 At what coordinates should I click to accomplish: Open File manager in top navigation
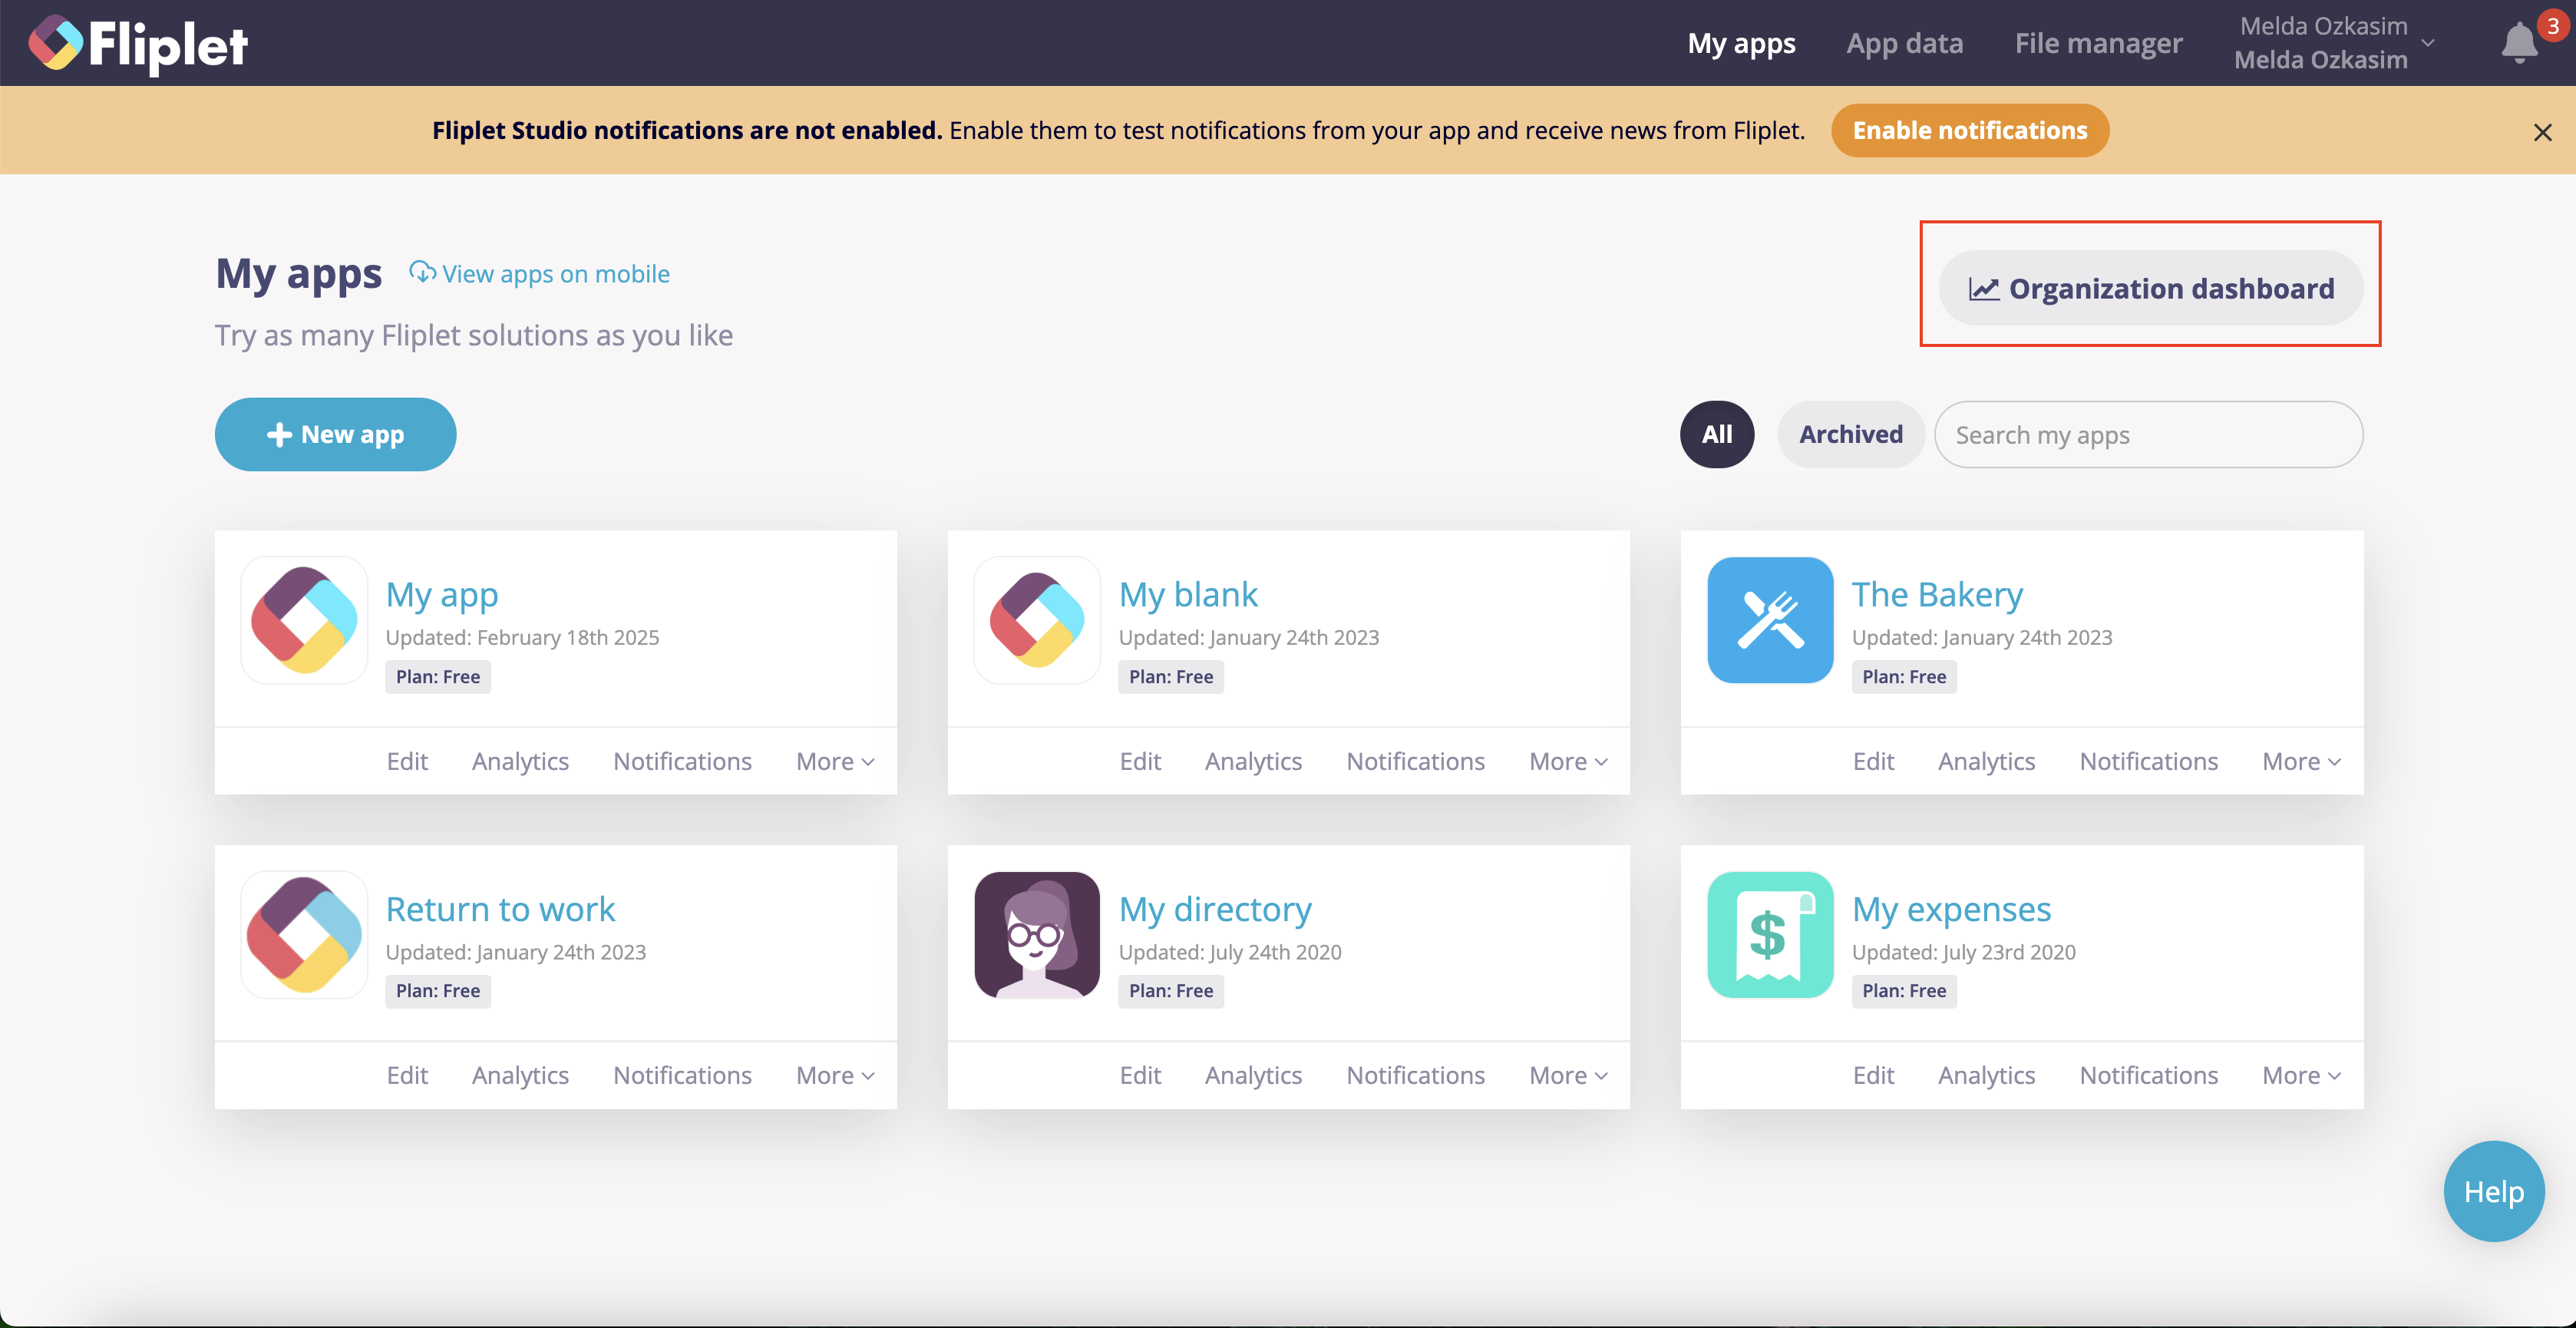(2098, 43)
